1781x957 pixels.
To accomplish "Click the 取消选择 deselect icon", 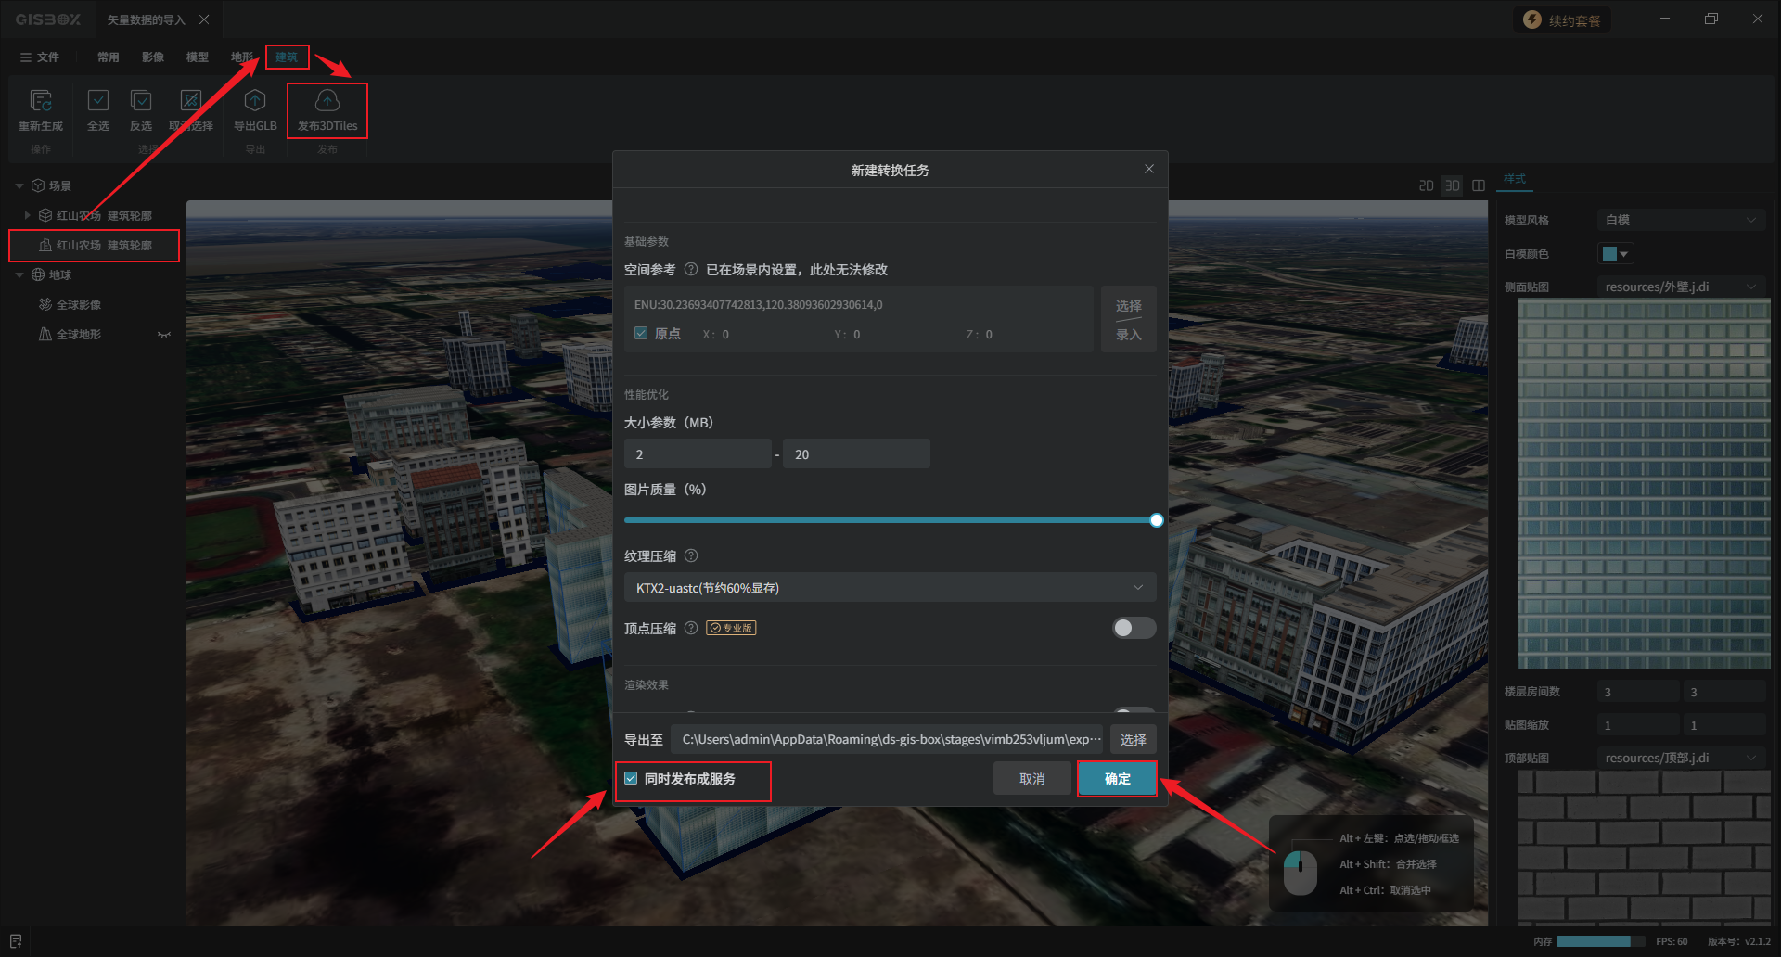I will 190,101.
